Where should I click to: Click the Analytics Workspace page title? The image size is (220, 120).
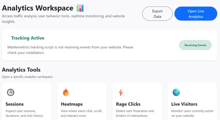[38, 8]
